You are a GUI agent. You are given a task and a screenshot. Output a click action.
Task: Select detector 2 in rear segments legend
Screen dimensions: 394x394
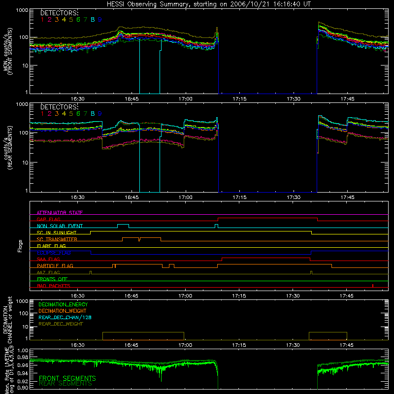(50, 114)
